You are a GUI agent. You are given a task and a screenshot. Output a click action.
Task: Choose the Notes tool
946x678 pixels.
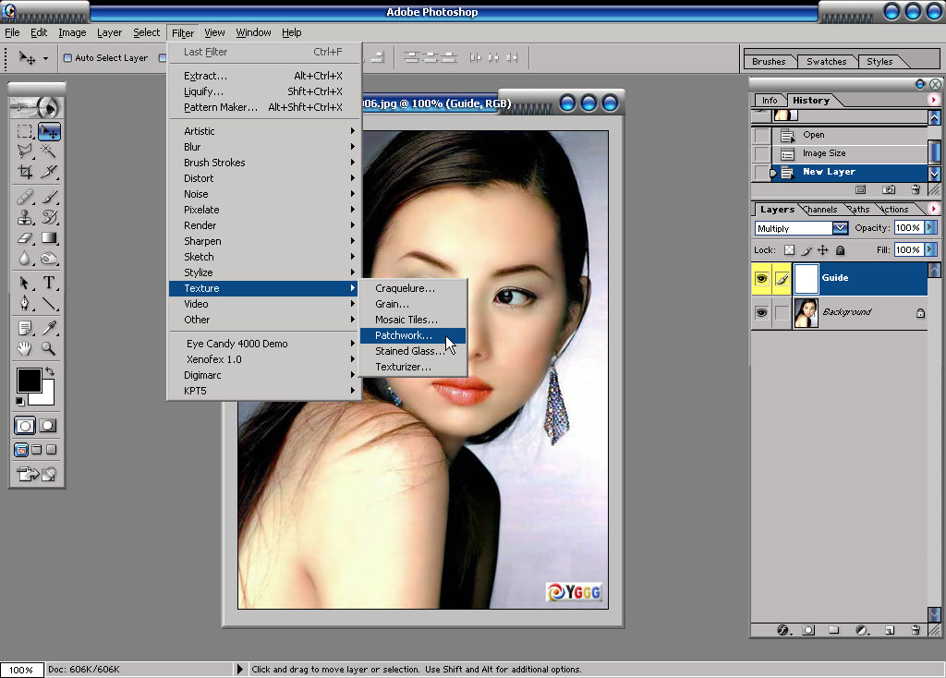coord(25,328)
